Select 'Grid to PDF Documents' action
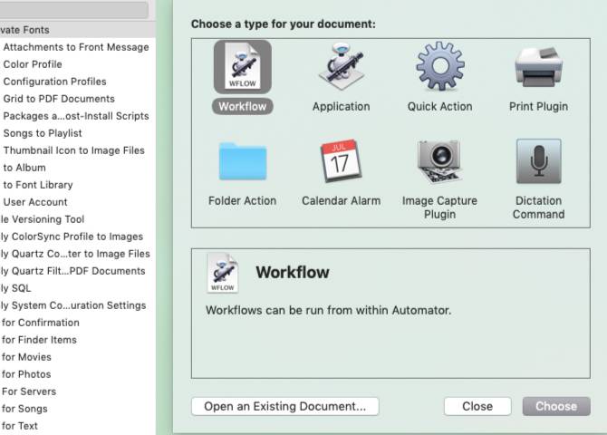607x435 pixels. 77,99
